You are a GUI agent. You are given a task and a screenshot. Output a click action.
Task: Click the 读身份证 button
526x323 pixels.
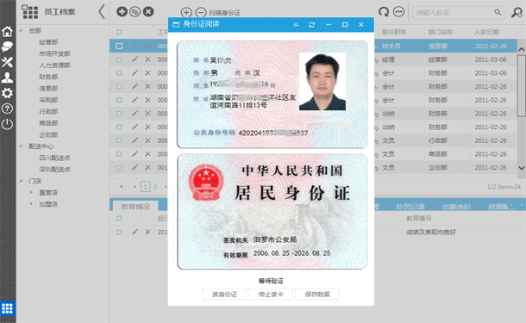[224, 295]
